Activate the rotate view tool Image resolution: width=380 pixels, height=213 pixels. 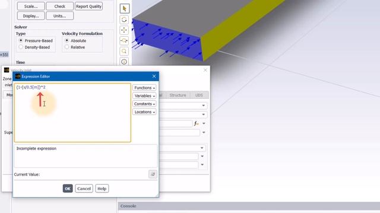coord(124,20)
